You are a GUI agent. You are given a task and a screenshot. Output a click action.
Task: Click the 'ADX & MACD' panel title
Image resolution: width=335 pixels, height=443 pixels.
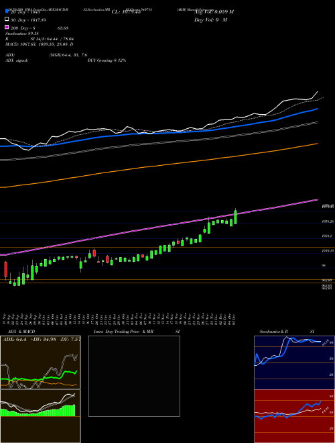[21, 332]
